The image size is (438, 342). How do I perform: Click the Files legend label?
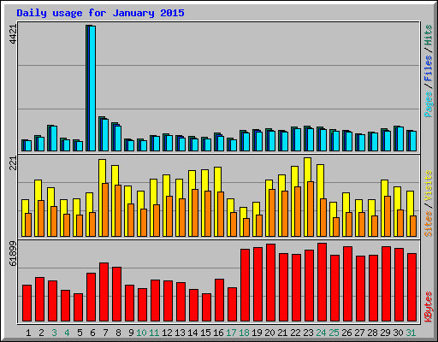(429, 68)
